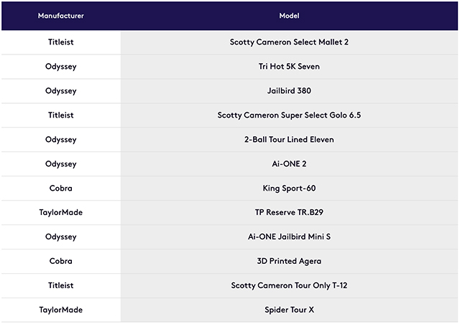Click Odyssey beside Tri Hot 5K Seven
This screenshot has width=460, height=324.
point(60,67)
